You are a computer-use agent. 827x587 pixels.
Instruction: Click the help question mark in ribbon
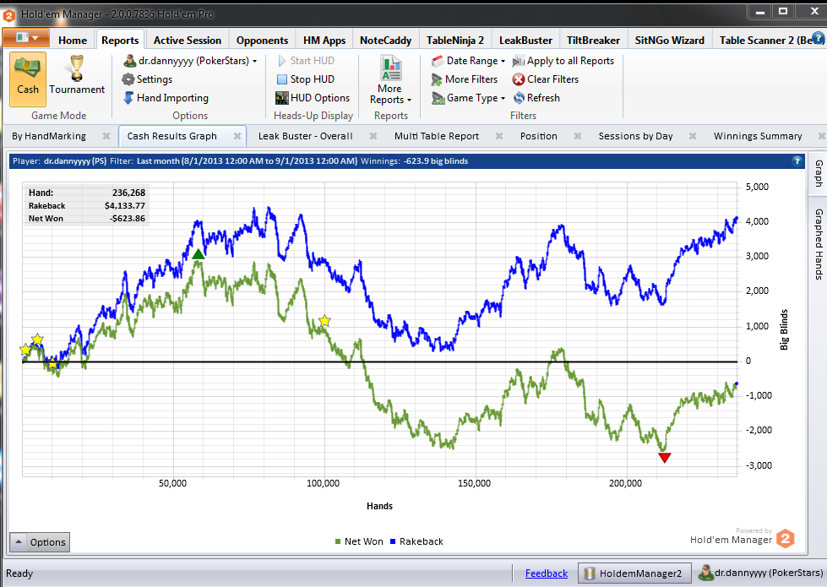tap(818, 37)
